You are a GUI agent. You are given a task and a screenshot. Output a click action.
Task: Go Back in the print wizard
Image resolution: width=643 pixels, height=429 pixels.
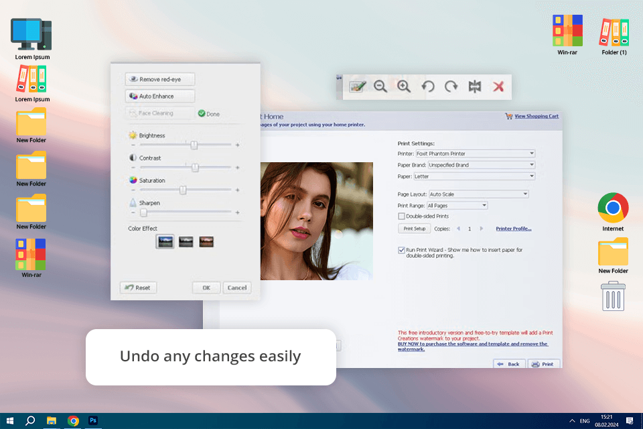tap(509, 364)
